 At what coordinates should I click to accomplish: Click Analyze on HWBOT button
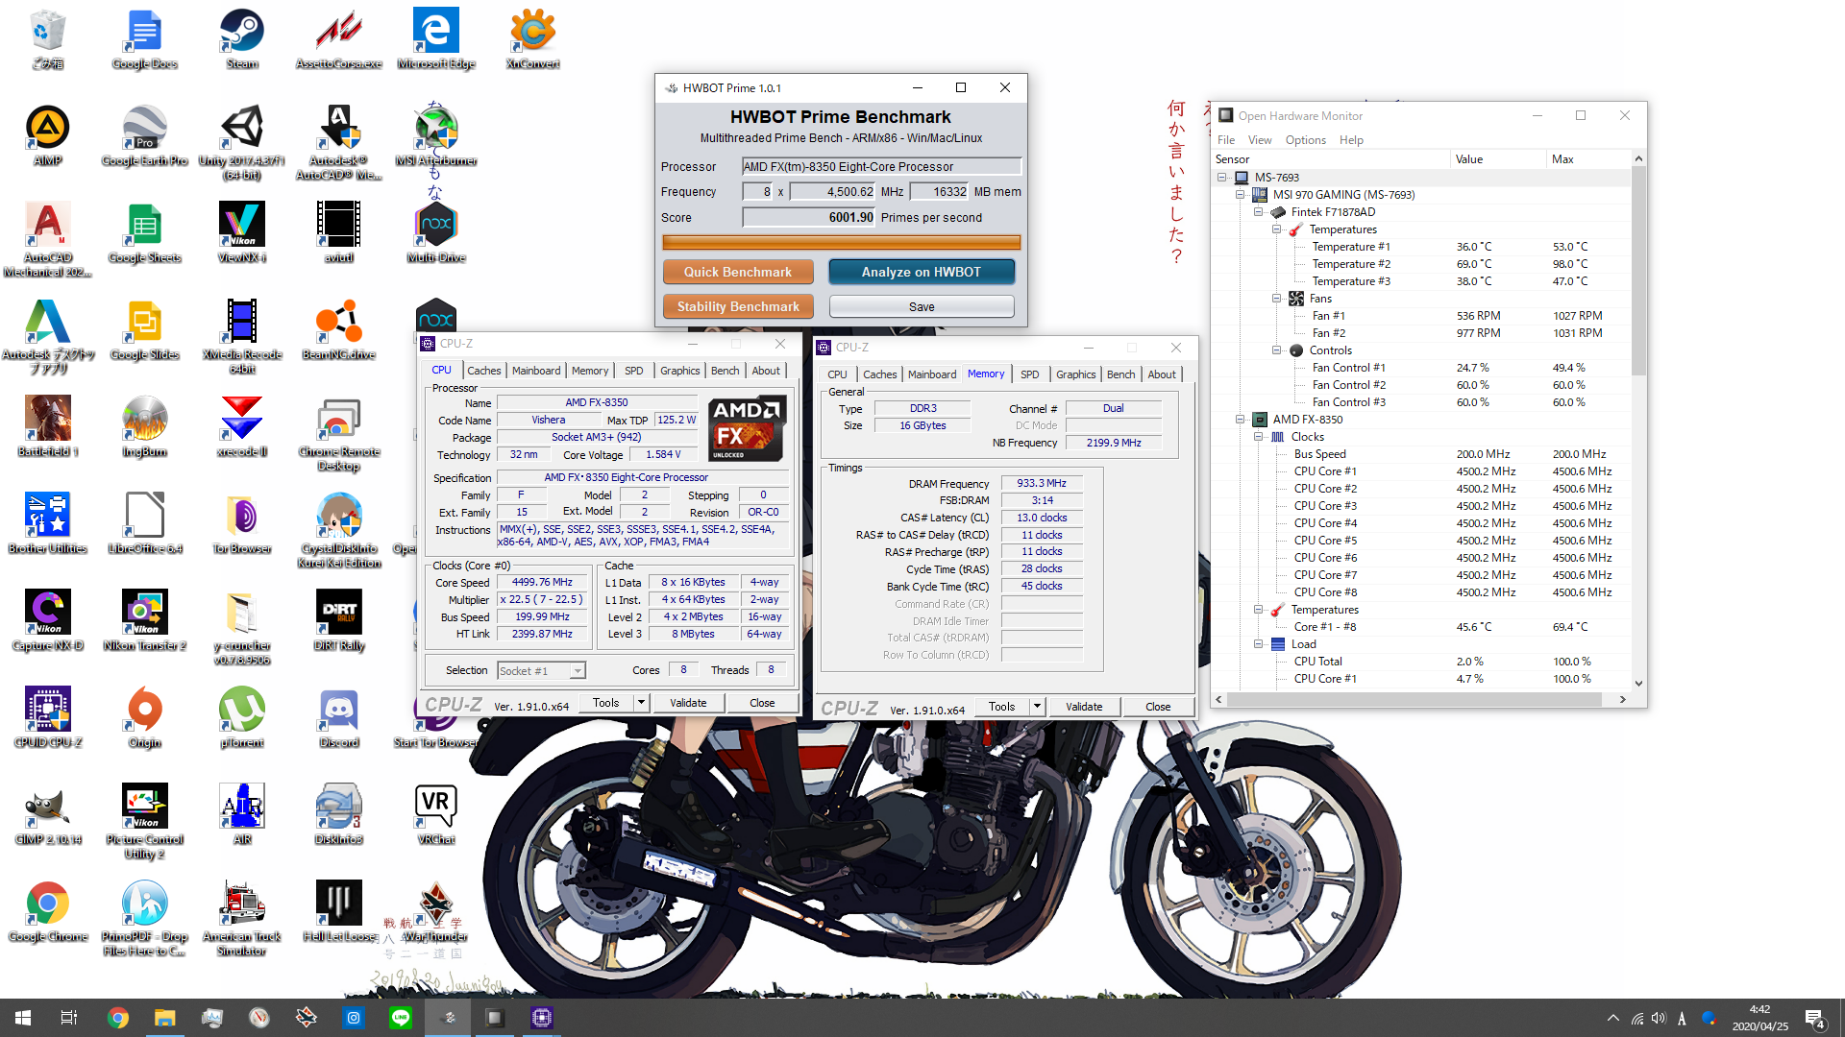coord(922,272)
